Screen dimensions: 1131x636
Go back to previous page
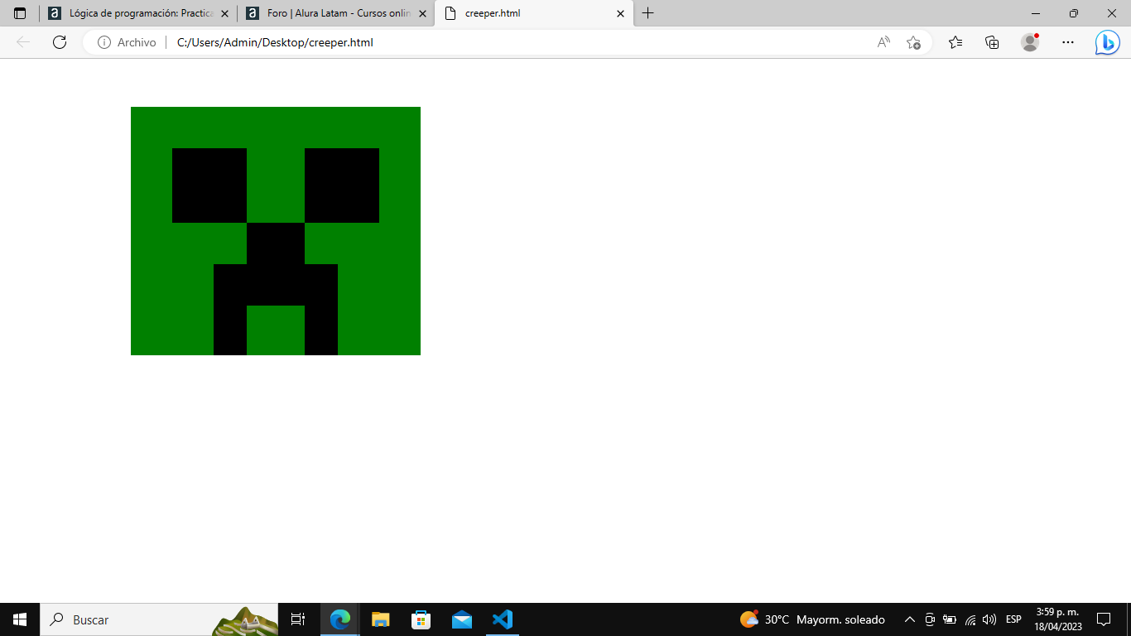click(x=23, y=42)
